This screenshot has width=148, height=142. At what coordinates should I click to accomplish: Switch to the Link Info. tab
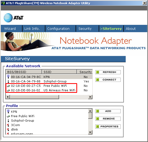32,29
